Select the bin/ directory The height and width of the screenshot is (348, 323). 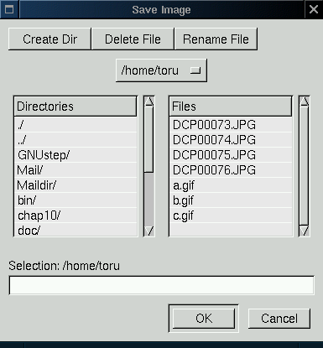(x=76, y=200)
